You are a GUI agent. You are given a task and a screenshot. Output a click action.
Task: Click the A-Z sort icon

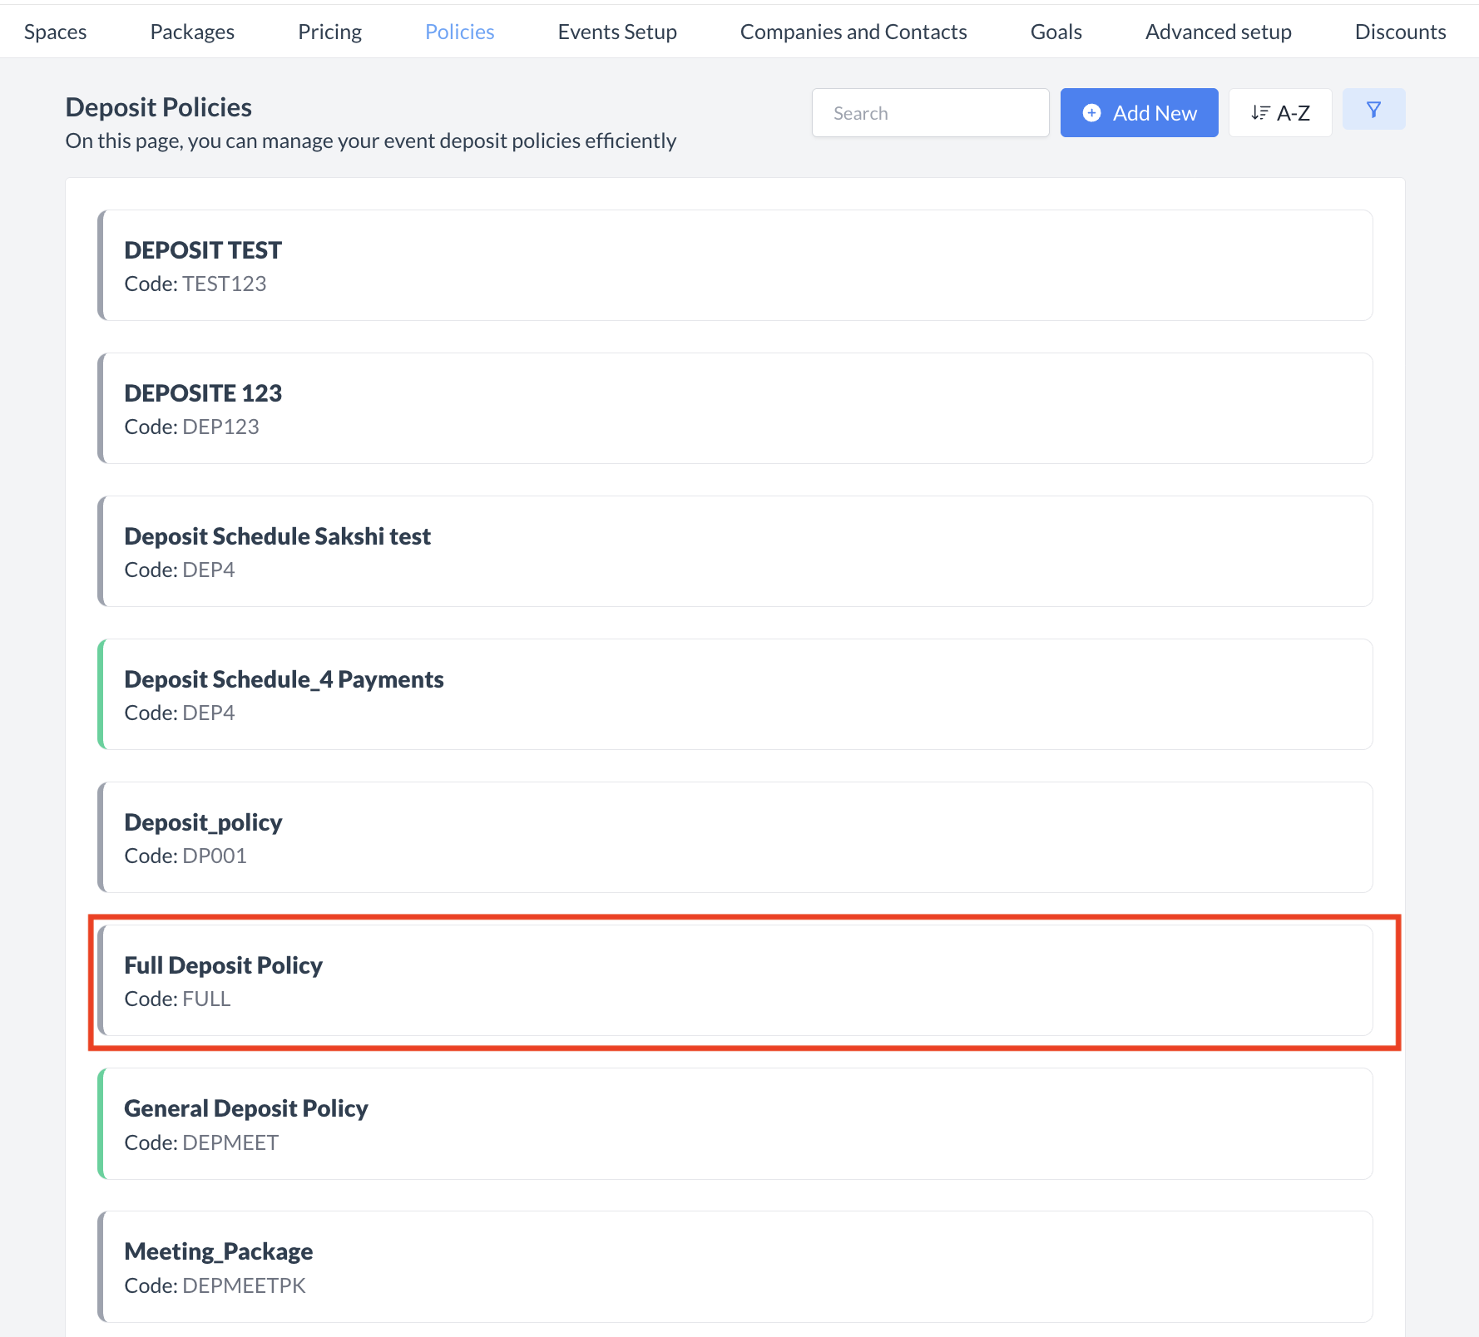pos(1260,112)
